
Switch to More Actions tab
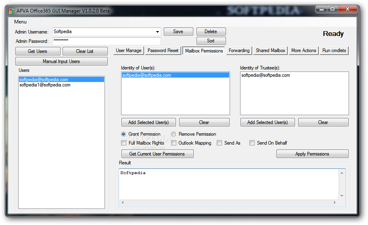coord(304,51)
